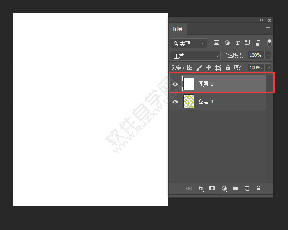This screenshot has width=288, height=230.
Task: Click the 不透明度 100% value field
Action: 256,55
